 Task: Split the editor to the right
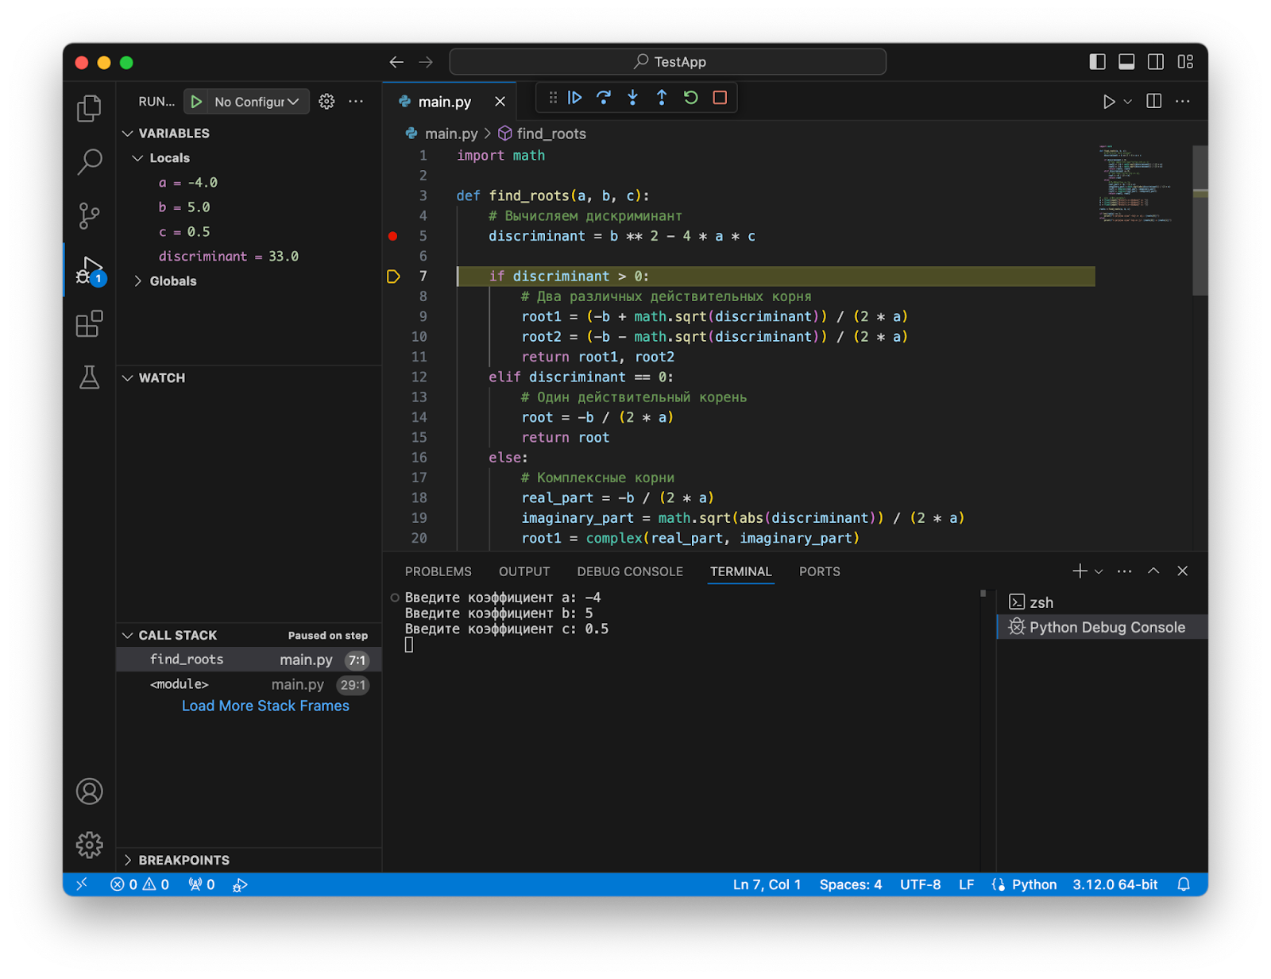click(x=1154, y=102)
